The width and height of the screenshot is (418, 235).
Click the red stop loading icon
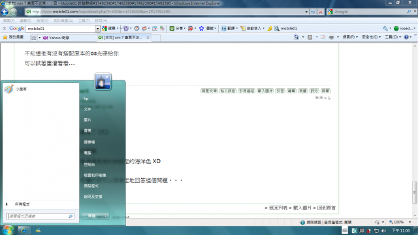pos(321,12)
